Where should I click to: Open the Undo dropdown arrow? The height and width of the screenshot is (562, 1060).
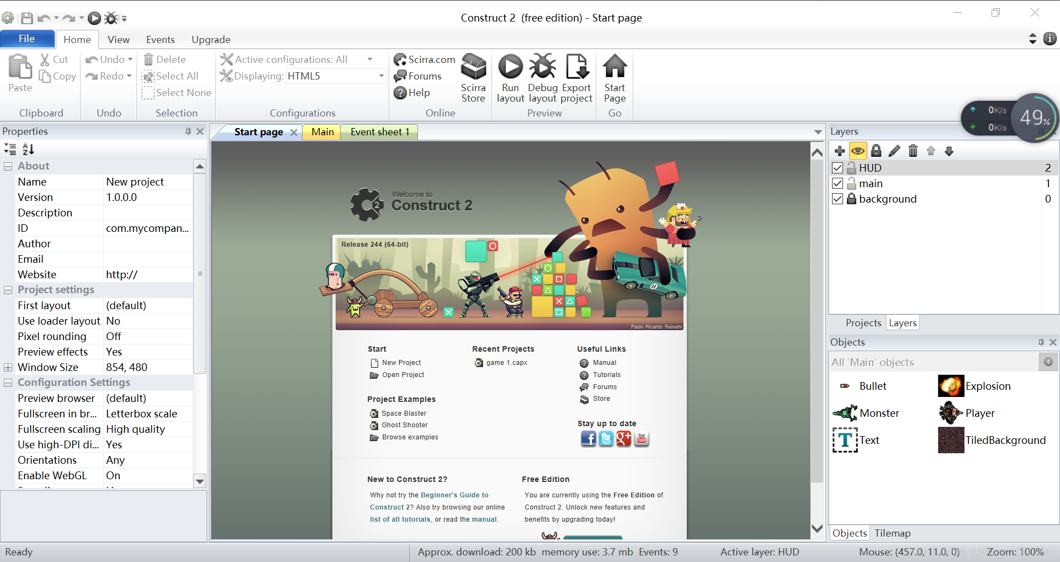[x=130, y=59]
